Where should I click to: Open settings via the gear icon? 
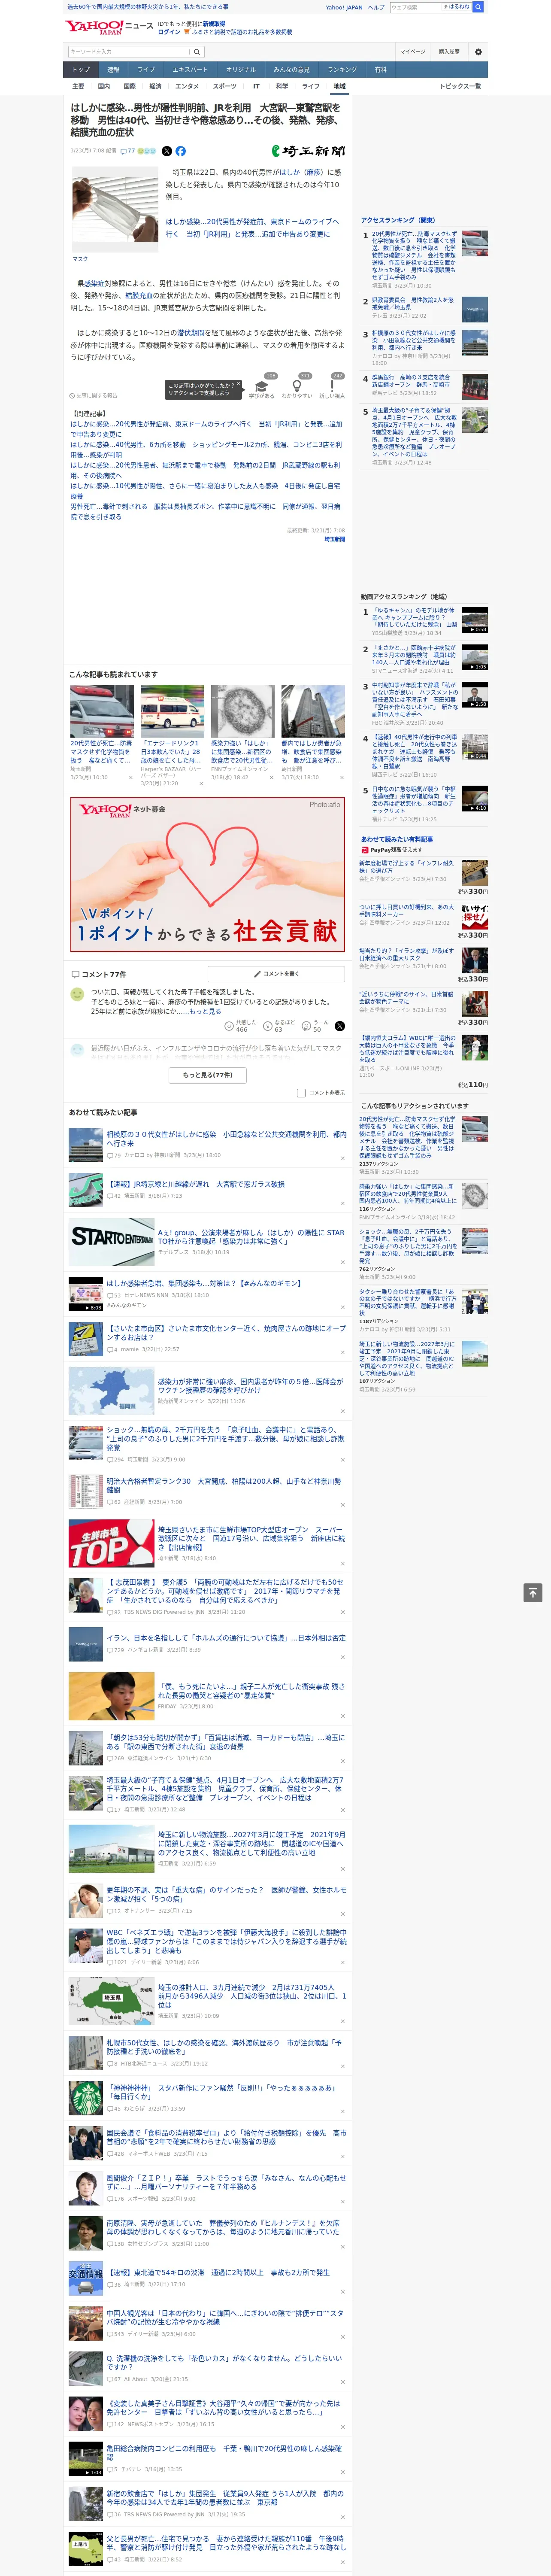pyautogui.click(x=478, y=51)
